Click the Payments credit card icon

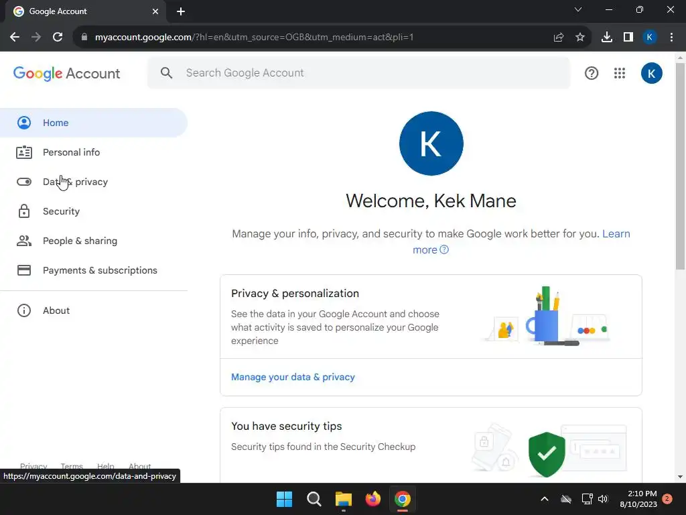point(24,270)
